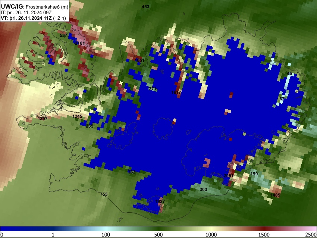Click the map value 1405
Image resolution: width=317 pixels, height=238 pixels.
[x=275, y=195]
